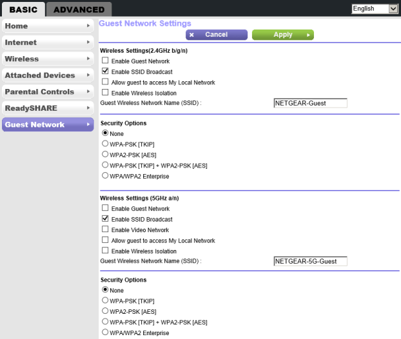Select WPA-PSK + WPA2-PSK mixed for 5GHz
The image size is (401, 339).
(105, 322)
